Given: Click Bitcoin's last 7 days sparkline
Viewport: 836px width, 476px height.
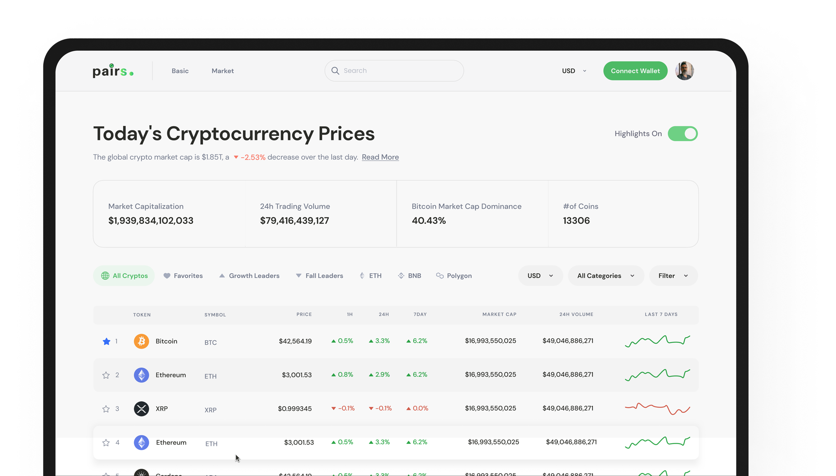Looking at the screenshot, I should click(x=657, y=341).
